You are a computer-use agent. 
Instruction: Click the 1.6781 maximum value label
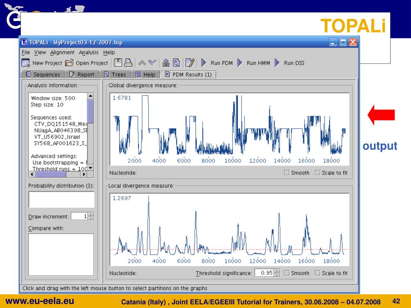click(122, 98)
